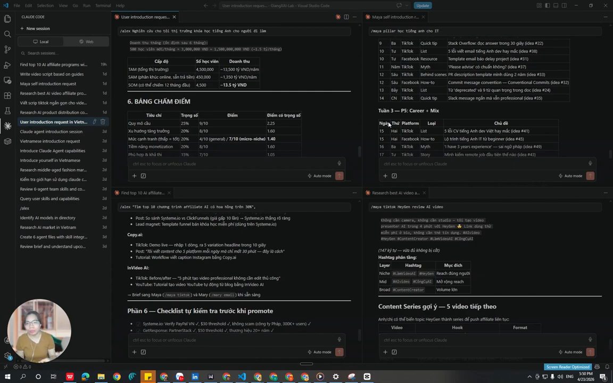Click scrollbar thumb of User introduction pane
This screenshot has height=383, width=613.
(359, 152)
